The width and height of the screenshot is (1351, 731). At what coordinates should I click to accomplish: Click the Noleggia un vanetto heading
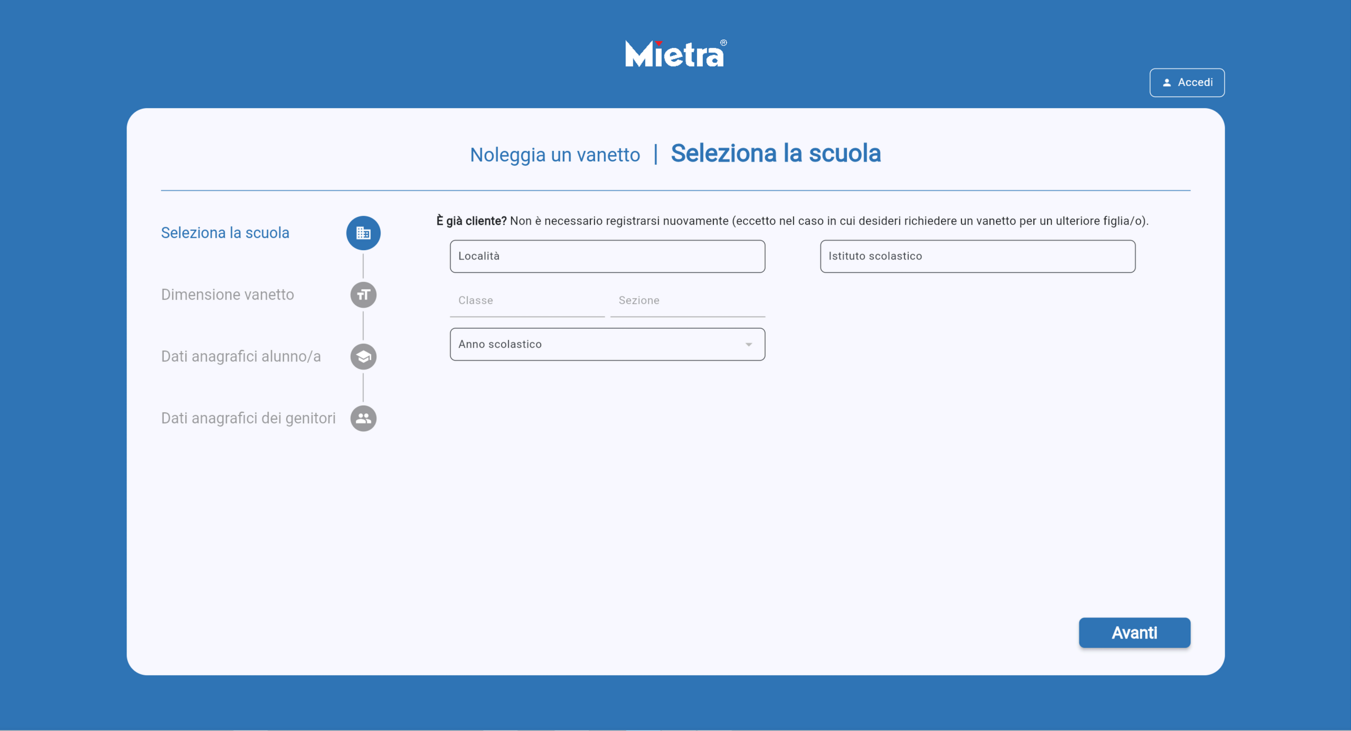tap(555, 155)
